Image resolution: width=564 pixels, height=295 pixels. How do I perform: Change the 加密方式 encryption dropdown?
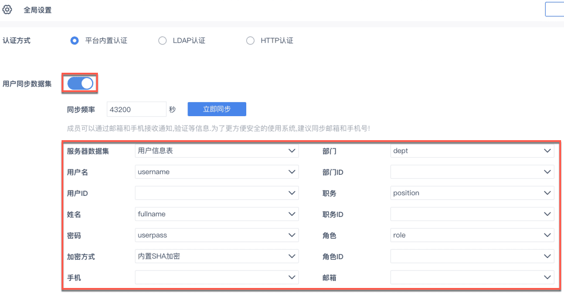(x=216, y=256)
